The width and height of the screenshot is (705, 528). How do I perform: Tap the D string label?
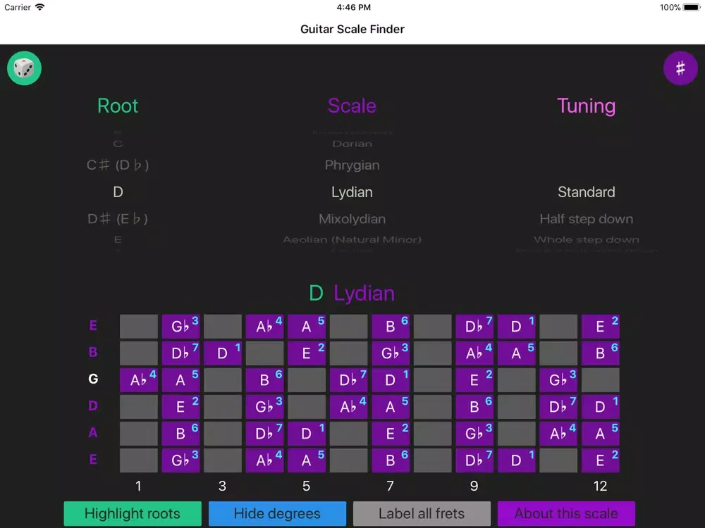click(93, 406)
